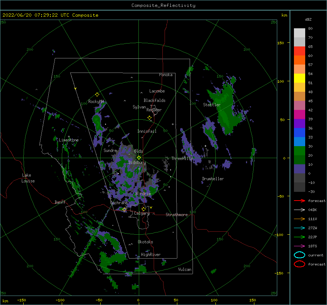327x305 pixels.
Task: Click the Stettler city label
Action: (x=212, y=105)
